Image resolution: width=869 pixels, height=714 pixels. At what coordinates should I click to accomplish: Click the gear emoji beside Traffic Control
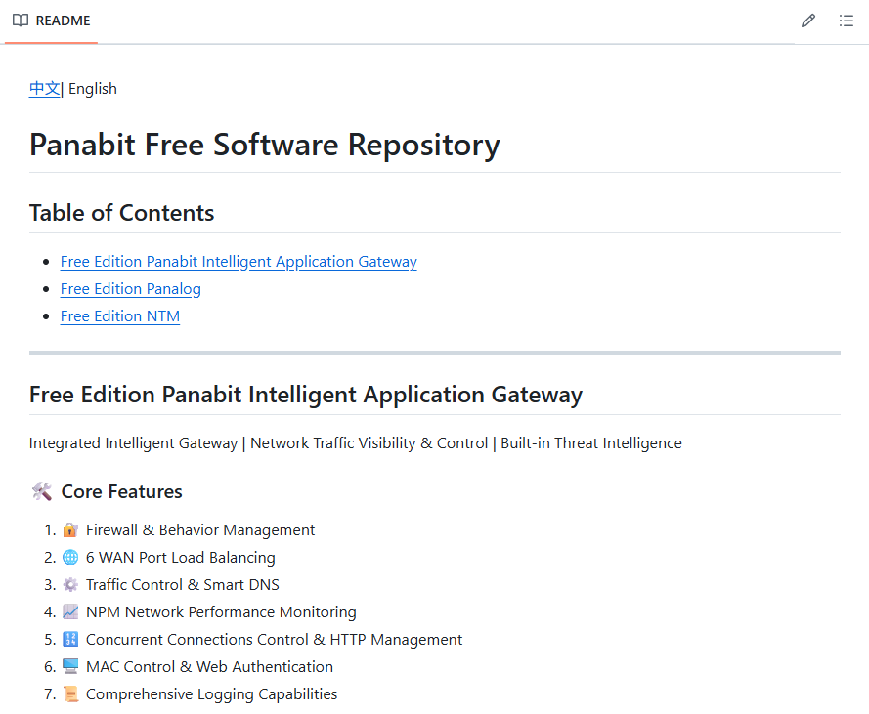coord(70,584)
